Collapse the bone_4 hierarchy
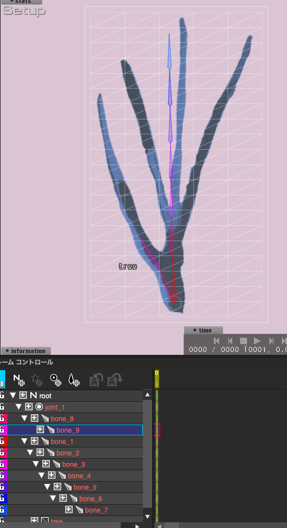 coord(42,475)
